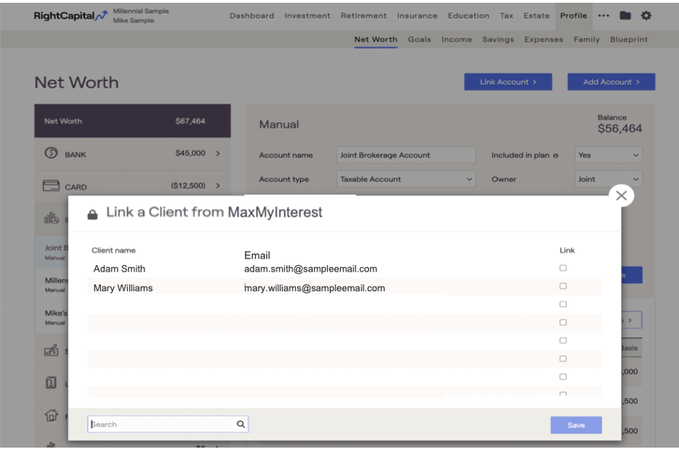Click the three-dot more options icon
Image resolution: width=679 pixels, height=449 pixels.
click(604, 16)
